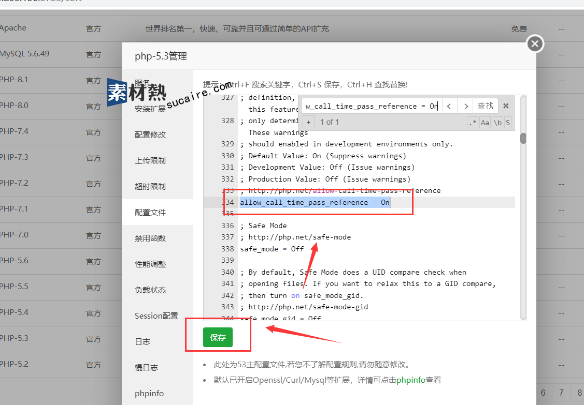This screenshot has width=584, height=405.
Task: Click line number 338 in the gutter
Action: (x=227, y=249)
